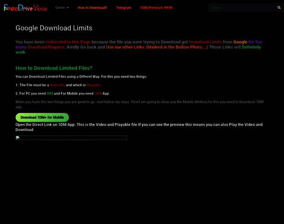This screenshot has width=284, height=224.
Task: Click the redirected to this Page text
Action: pyautogui.click(x=68, y=42)
